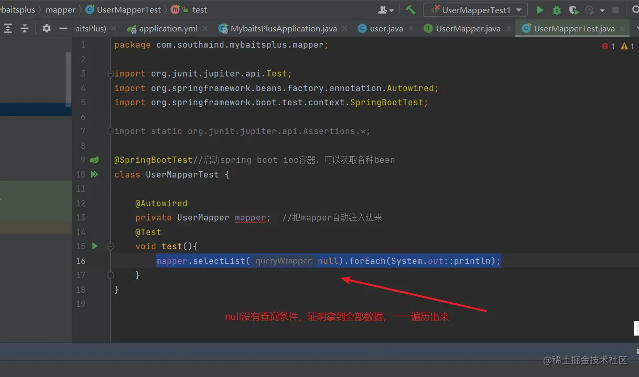This screenshot has width=639, height=377.
Task: Click the red error indicator showing 1
Action: point(609,46)
